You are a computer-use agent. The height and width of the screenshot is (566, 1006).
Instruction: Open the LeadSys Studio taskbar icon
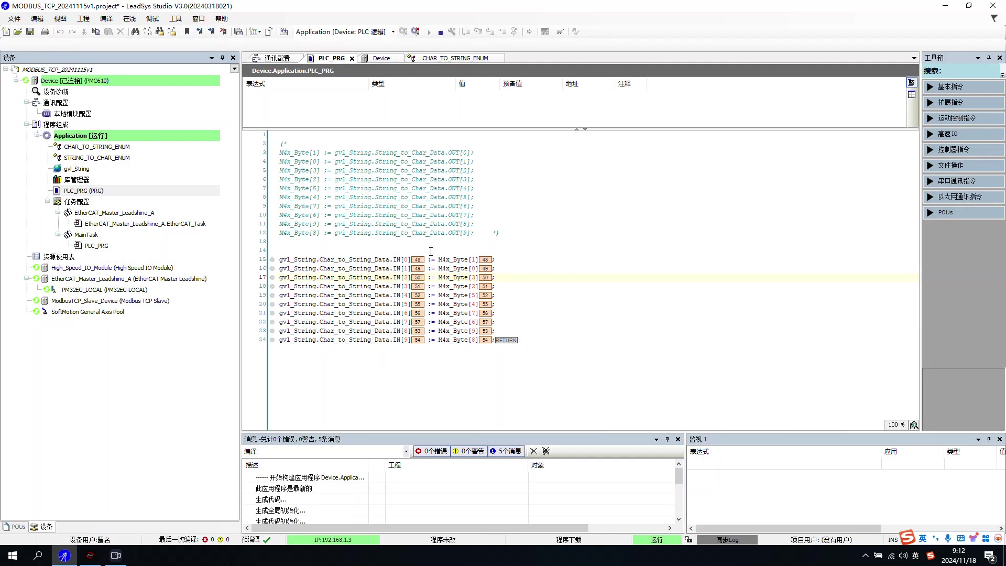tap(64, 556)
